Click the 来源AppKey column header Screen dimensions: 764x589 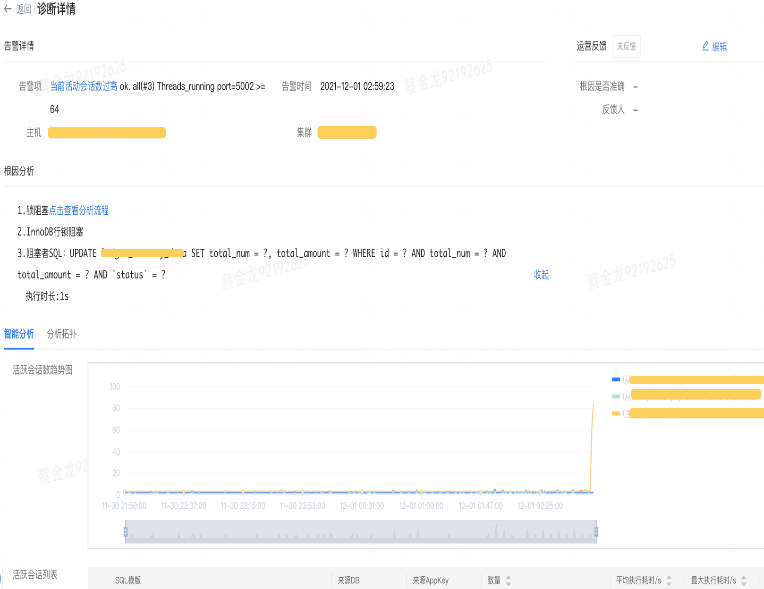tap(430, 581)
